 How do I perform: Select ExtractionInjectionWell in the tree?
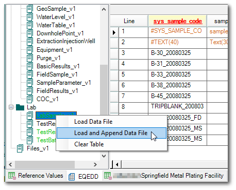(x=66, y=41)
